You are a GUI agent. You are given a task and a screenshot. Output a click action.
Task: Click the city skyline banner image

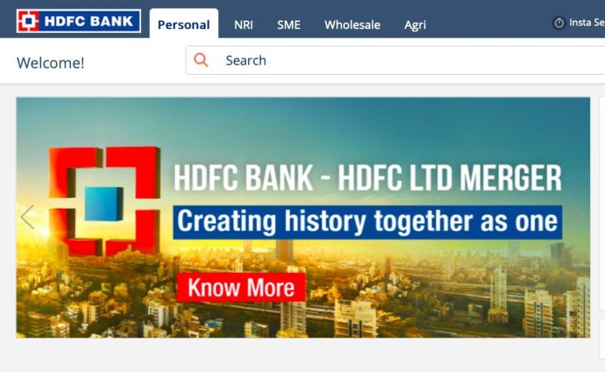tap(302, 218)
